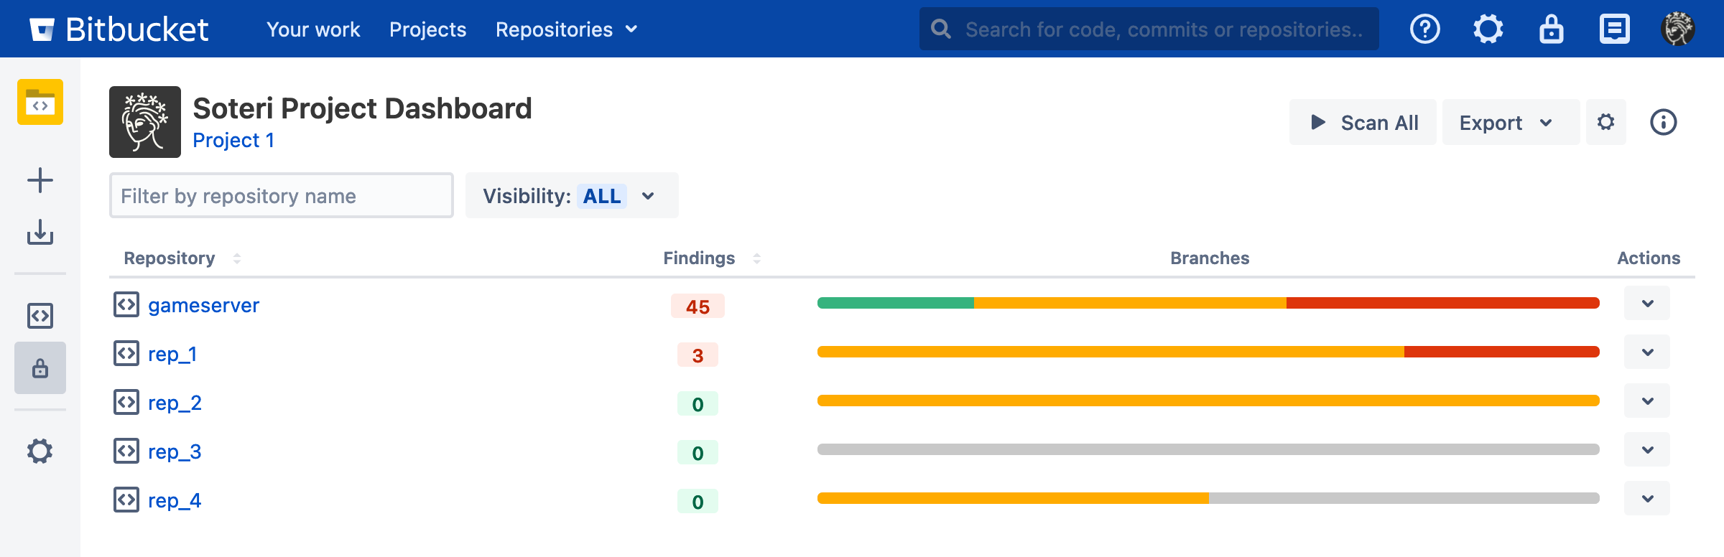Image resolution: width=1724 pixels, height=557 pixels.
Task: Click the plus create icon in sidebar
Action: point(40,180)
